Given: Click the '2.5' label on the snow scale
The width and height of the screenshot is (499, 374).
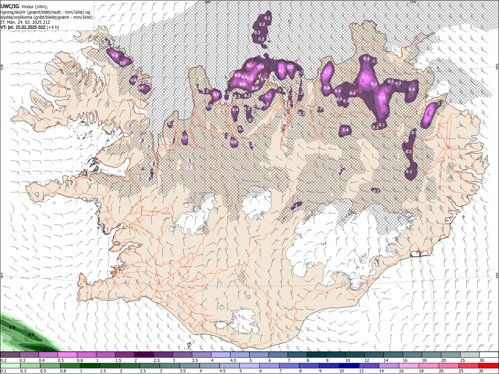Looking at the screenshot, I should (156, 360).
